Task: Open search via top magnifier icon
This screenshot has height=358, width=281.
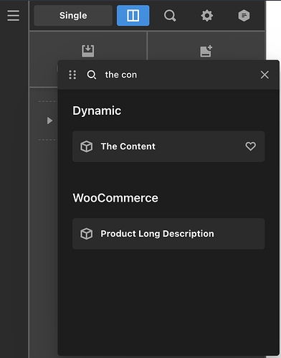Action: [x=170, y=16]
